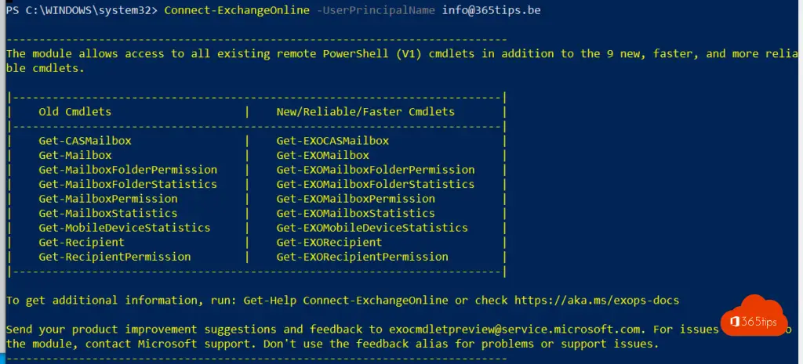
Task: Click the Old Cmdlets column header
Action: (74, 111)
